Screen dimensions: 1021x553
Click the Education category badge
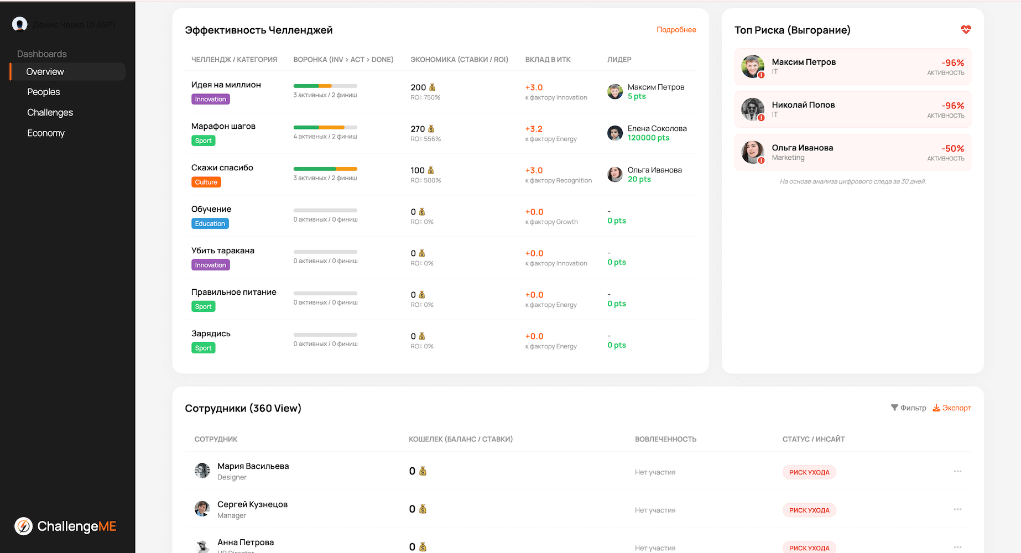(210, 224)
